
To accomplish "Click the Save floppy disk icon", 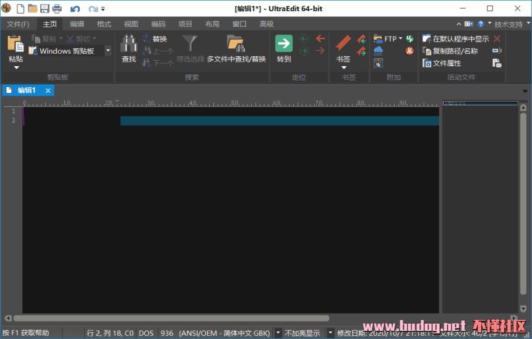I will pos(45,9).
